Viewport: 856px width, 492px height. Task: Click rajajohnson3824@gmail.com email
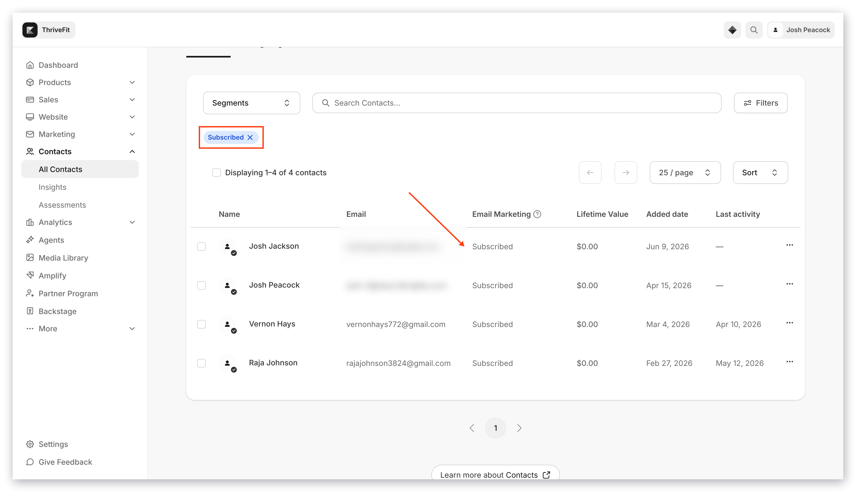pos(398,363)
